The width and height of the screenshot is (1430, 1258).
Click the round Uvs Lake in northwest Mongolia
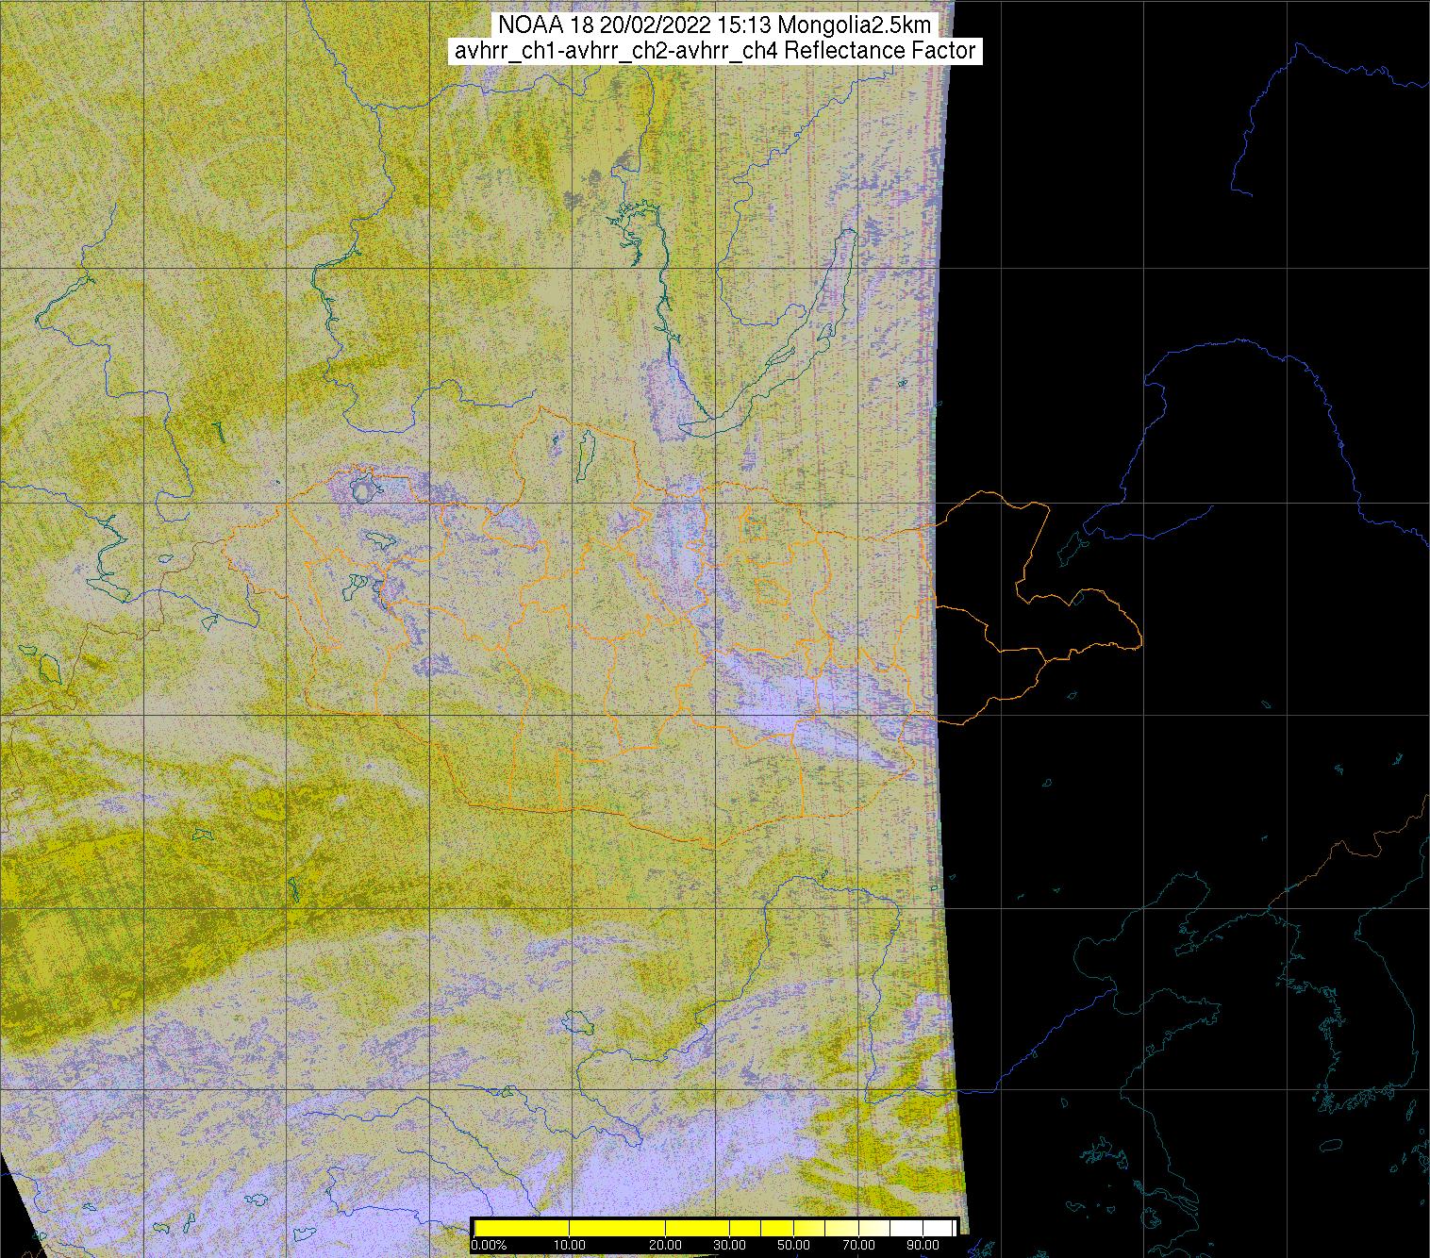pos(361,488)
